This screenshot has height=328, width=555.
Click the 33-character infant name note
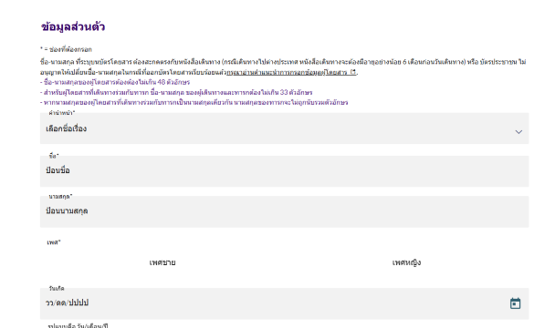click(176, 93)
